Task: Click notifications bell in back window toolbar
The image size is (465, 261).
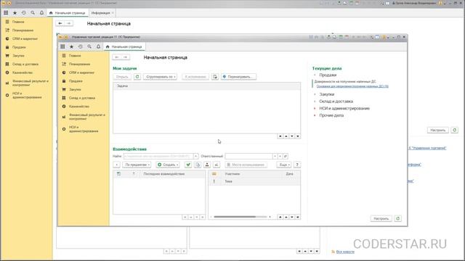Action: pos(42,13)
